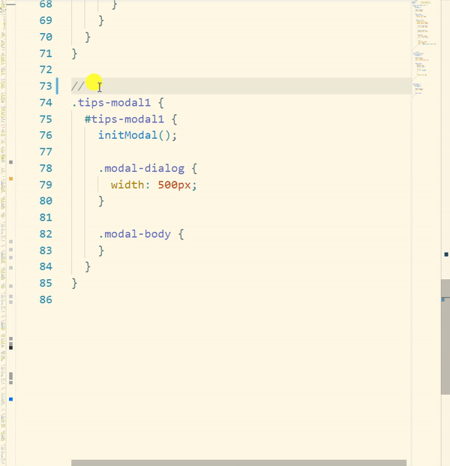
Task: Click the bright blue marker in the left strip
Action: coord(10,399)
